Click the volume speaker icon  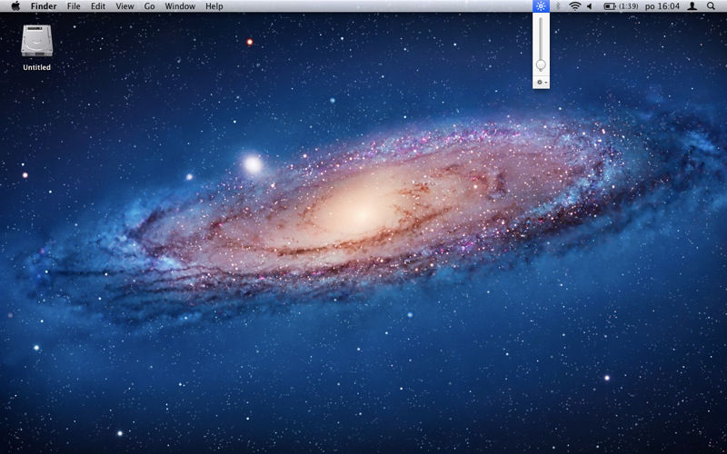(x=590, y=6)
